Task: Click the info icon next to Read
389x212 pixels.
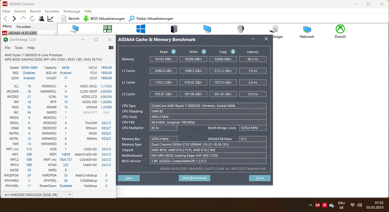Action: click(174, 52)
